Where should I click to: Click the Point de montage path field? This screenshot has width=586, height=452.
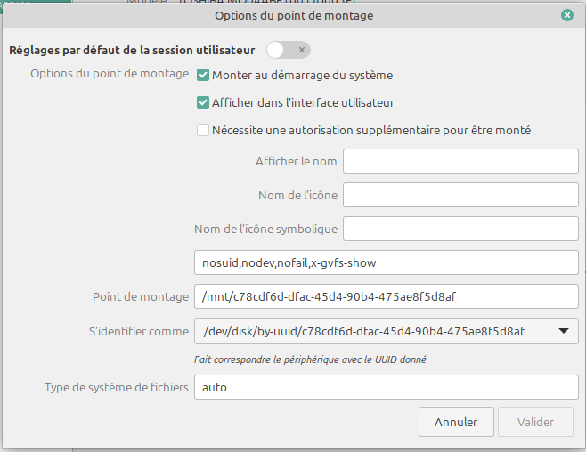[386, 296]
